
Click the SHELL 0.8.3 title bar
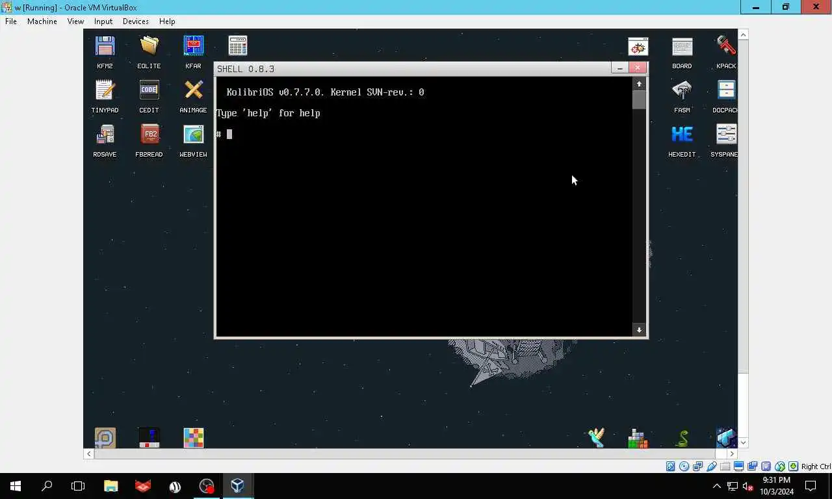(413, 69)
